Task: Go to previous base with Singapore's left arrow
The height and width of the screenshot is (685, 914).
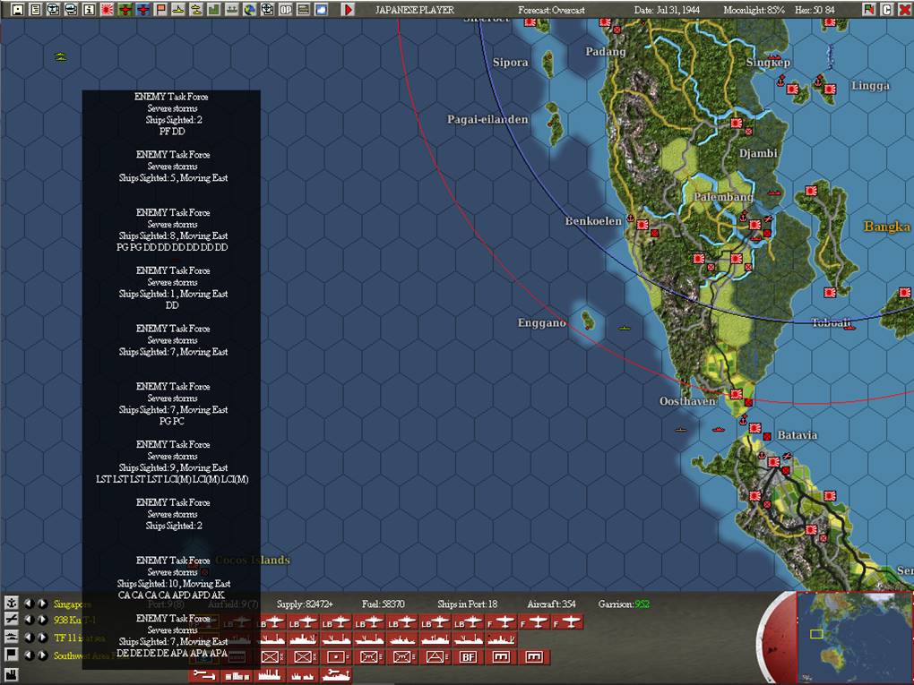Action: click(x=29, y=604)
